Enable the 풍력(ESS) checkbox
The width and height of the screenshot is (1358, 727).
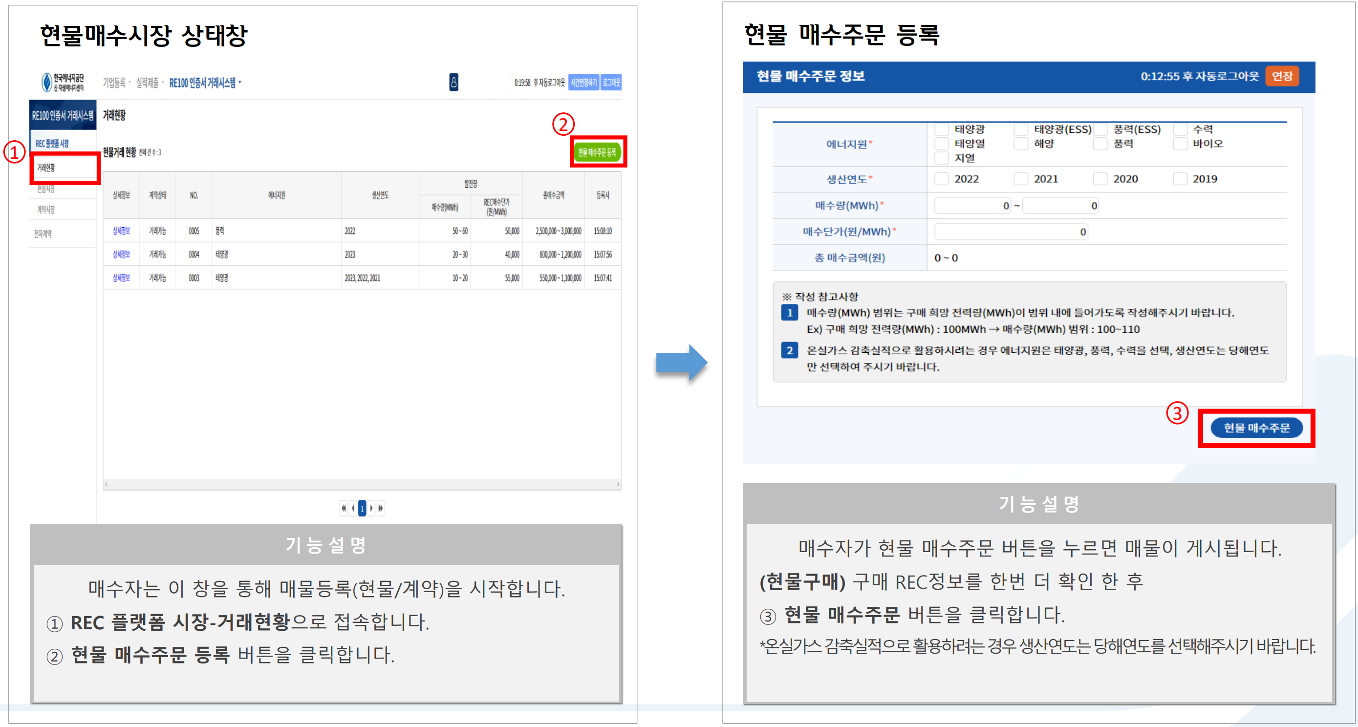(x=1100, y=129)
